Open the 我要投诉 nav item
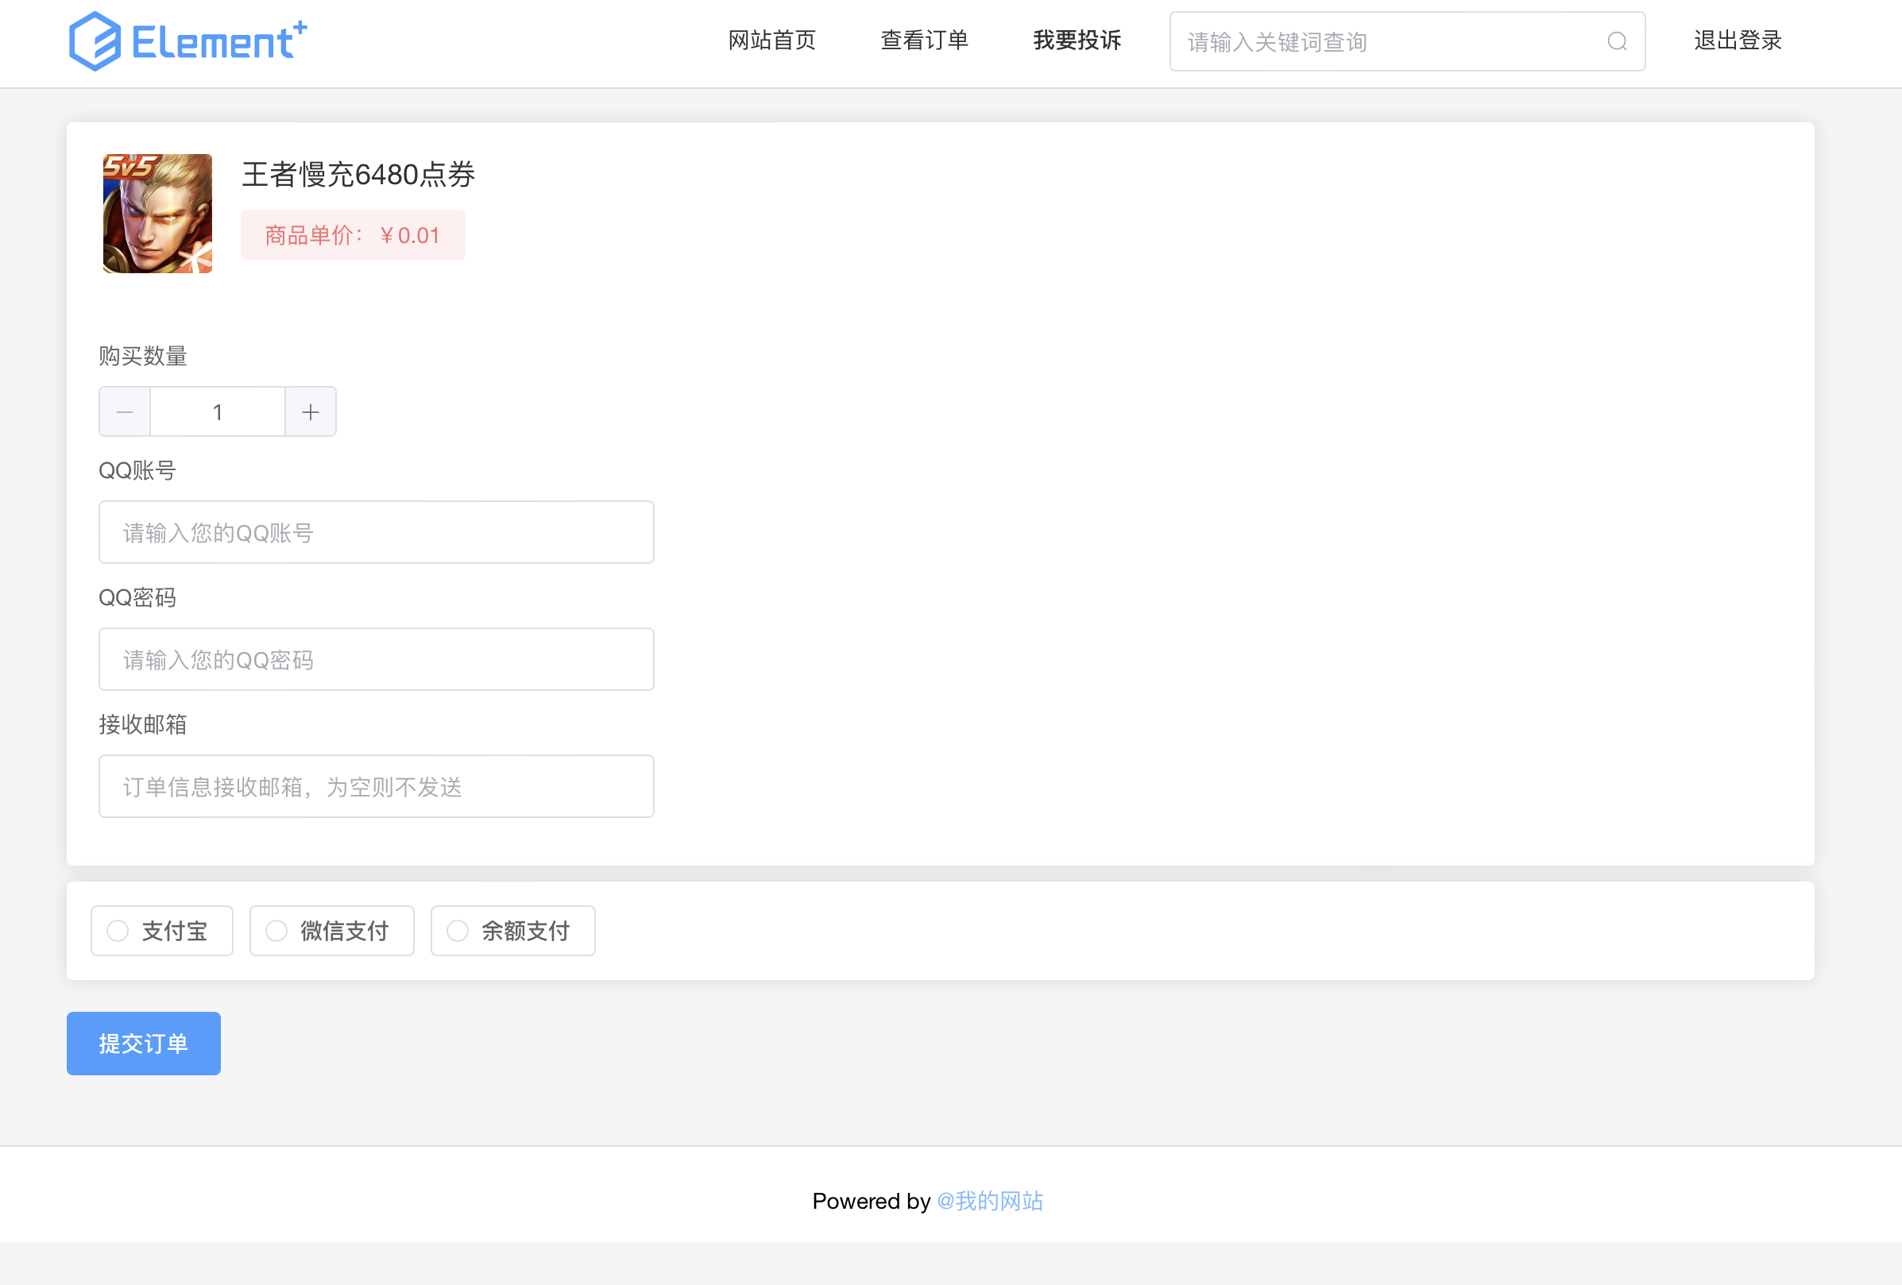Image resolution: width=1902 pixels, height=1285 pixels. pyautogui.click(x=1077, y=40)
